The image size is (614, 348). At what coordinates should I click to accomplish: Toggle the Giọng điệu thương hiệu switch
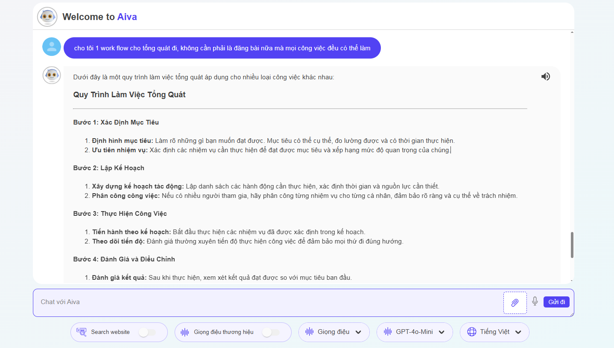(x=271, y=332)
